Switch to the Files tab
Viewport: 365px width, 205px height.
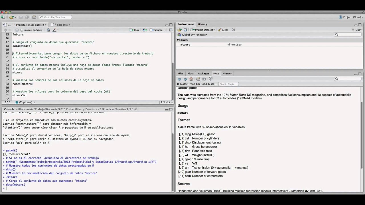point(181,73)
